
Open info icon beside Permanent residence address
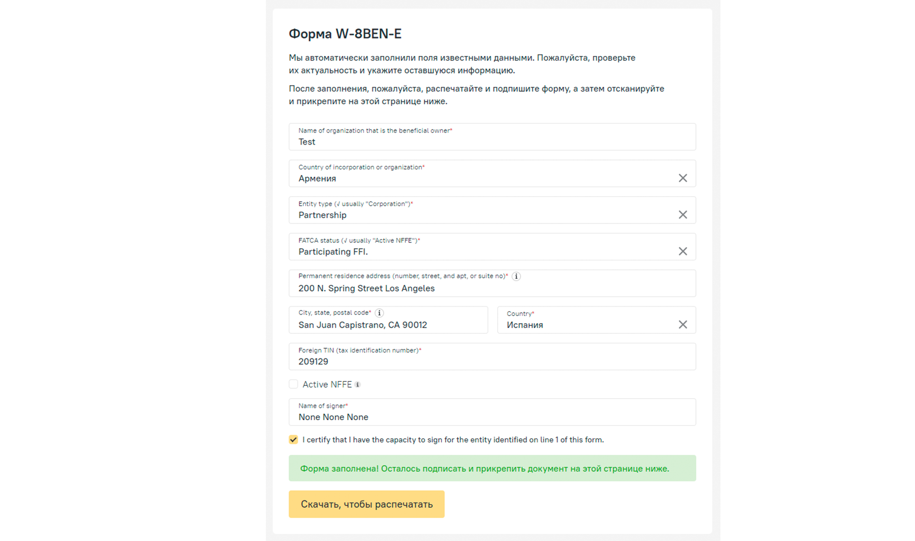(516, 276)
